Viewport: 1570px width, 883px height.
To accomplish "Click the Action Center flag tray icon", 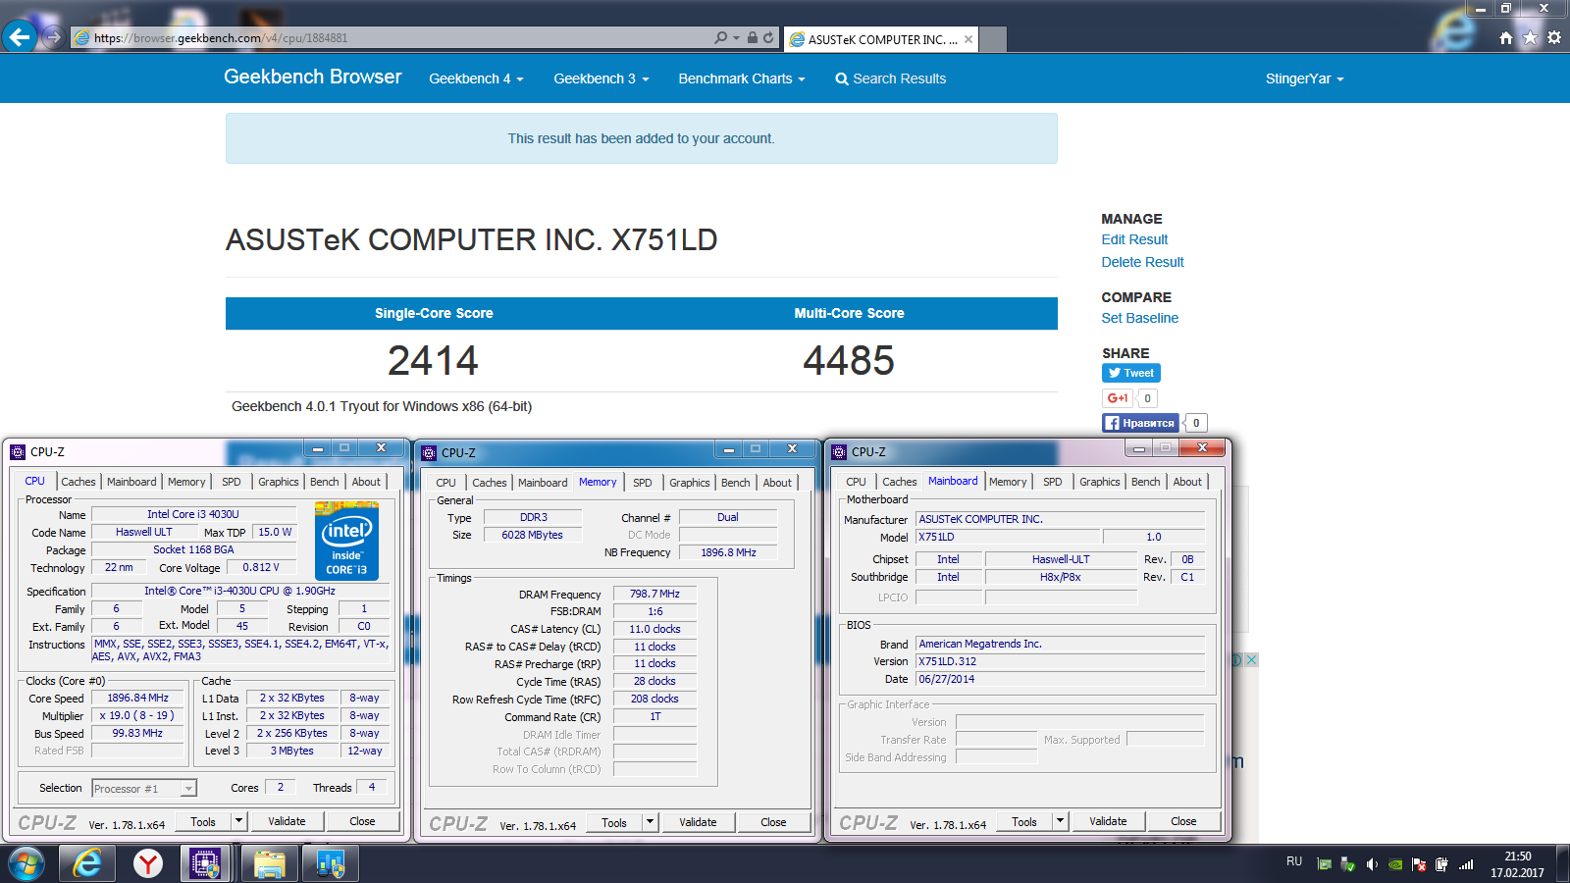I will pyautogui.click(x=1419, y=864).
